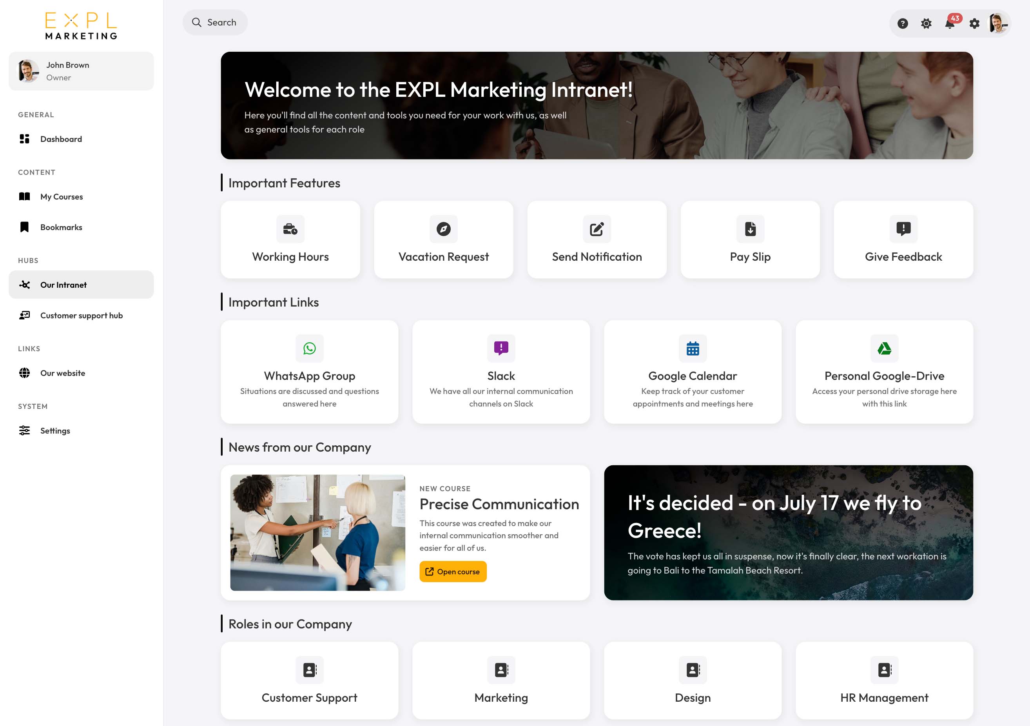Open the profile avatar menu
Image resolution: width=1030 pixels, height=726 pixels.
click(998, 23)
